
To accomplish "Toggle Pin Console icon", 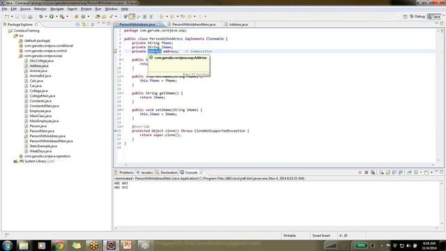I will [x=409, y=172].
